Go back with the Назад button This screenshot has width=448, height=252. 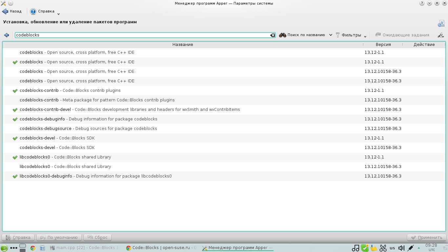(x=12, y=11)
